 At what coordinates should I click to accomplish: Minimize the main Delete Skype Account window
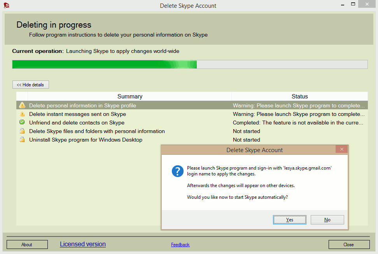coord(342,5)
